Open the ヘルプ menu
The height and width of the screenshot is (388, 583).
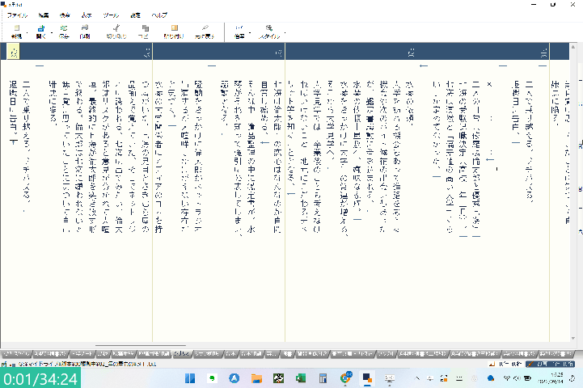point(159,15)
